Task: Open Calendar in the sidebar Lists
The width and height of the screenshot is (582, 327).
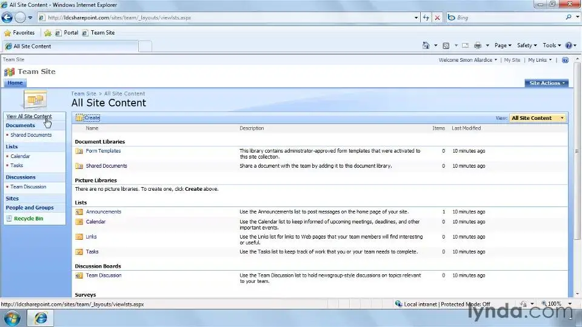Action: 20,156
